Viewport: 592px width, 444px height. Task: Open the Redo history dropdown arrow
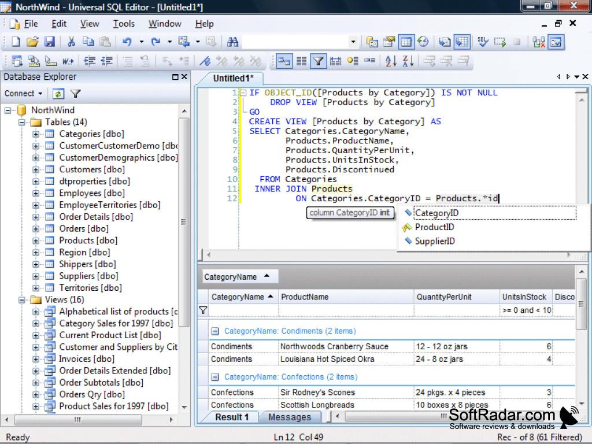169,42
